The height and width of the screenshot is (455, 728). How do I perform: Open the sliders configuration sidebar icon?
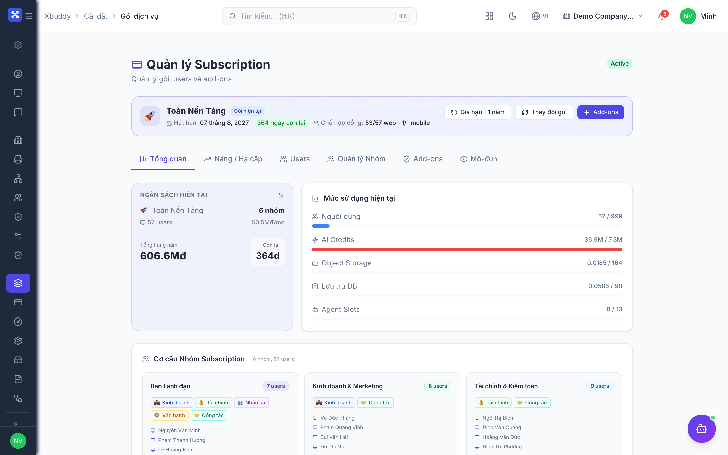pos(18,236)
